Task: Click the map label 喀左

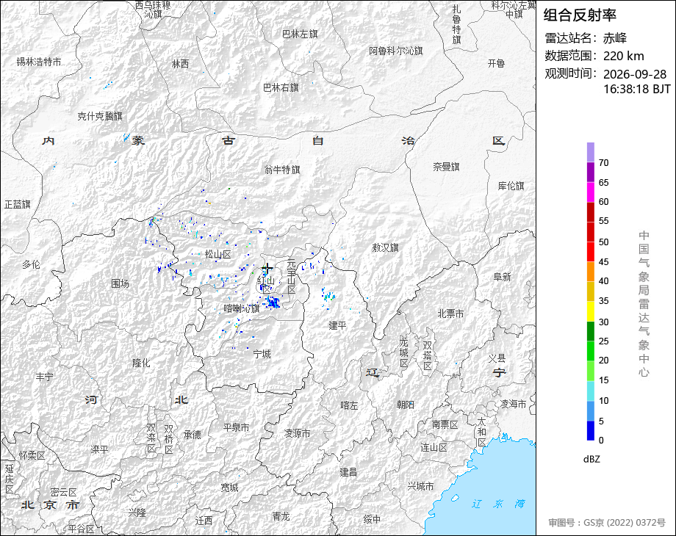Action: 349,405
